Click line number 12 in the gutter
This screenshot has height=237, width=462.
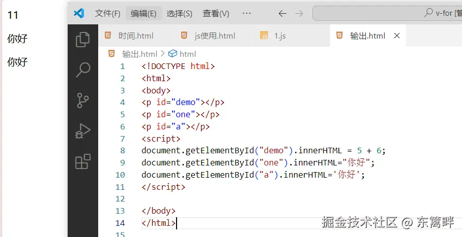(x=120, y=199)
